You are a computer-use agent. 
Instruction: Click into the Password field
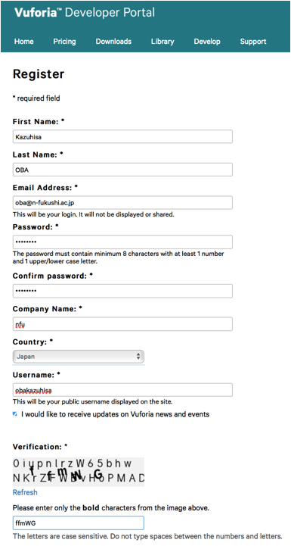122,242
